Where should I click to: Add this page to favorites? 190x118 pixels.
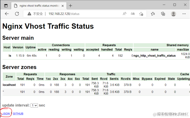coord(141,14)
